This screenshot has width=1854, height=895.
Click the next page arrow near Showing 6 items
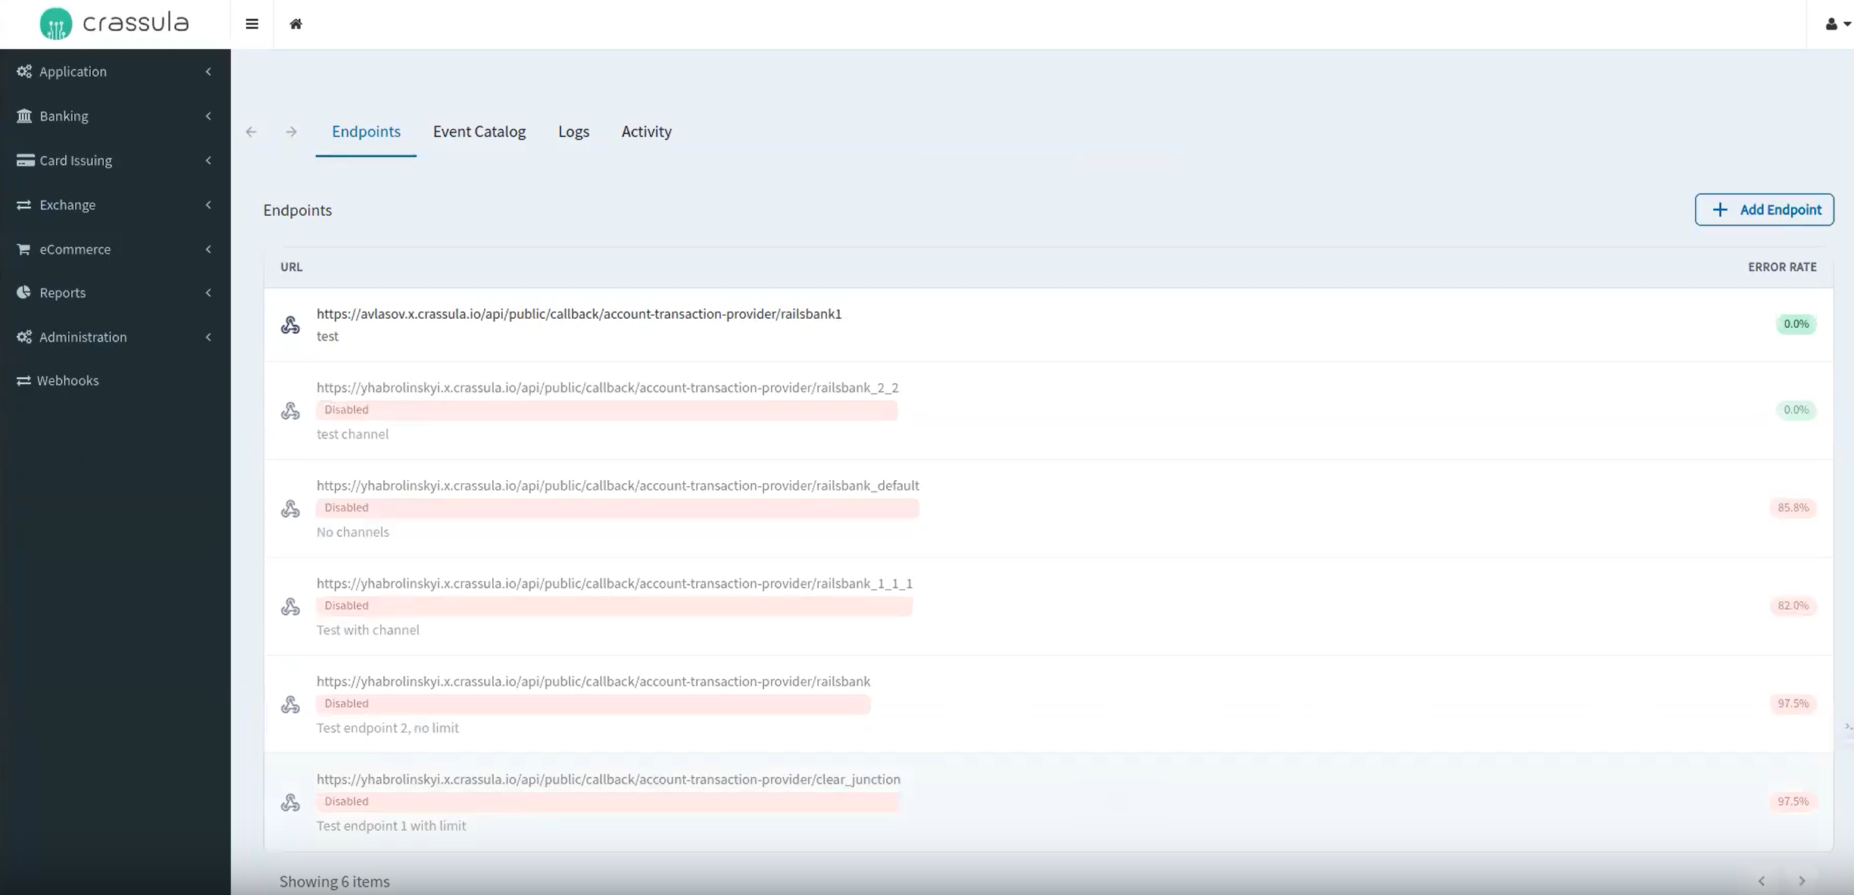pyautogui.click(x=1800, y=881)
